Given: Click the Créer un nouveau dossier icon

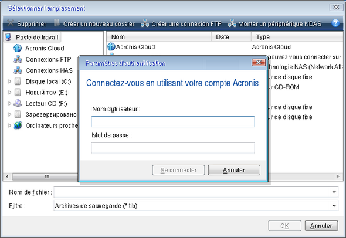Looking at the screenshot, I should pos(57,23).
